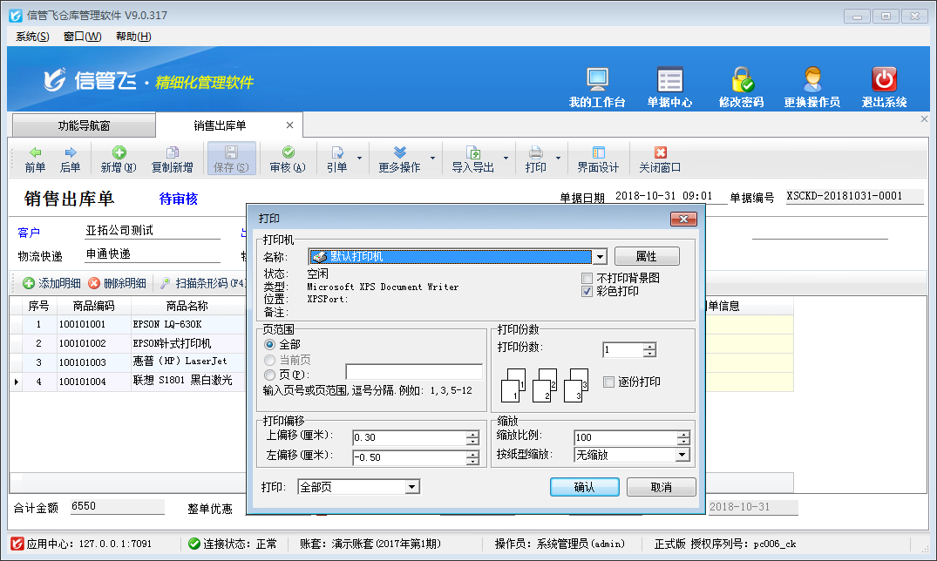Increase 打印份数 copies spinner

pos(649,346)
